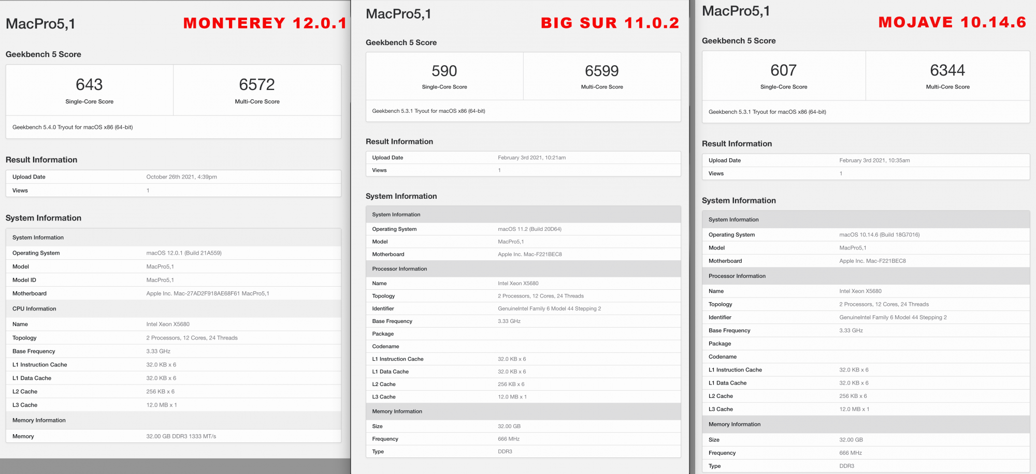Screen dimensions: 1036x474
Task: Select the Geekbench 5.3.1 Tryout line, Mojave panel
Action: tap(767, 112)
